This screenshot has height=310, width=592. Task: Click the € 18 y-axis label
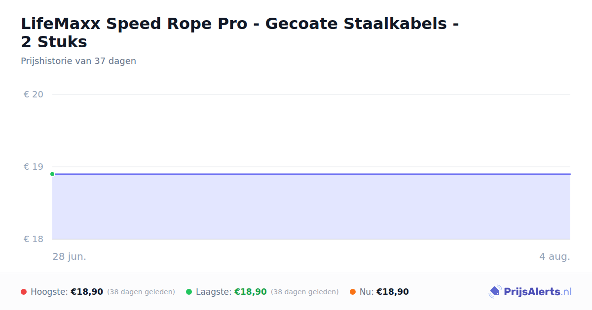pos(34,239)
